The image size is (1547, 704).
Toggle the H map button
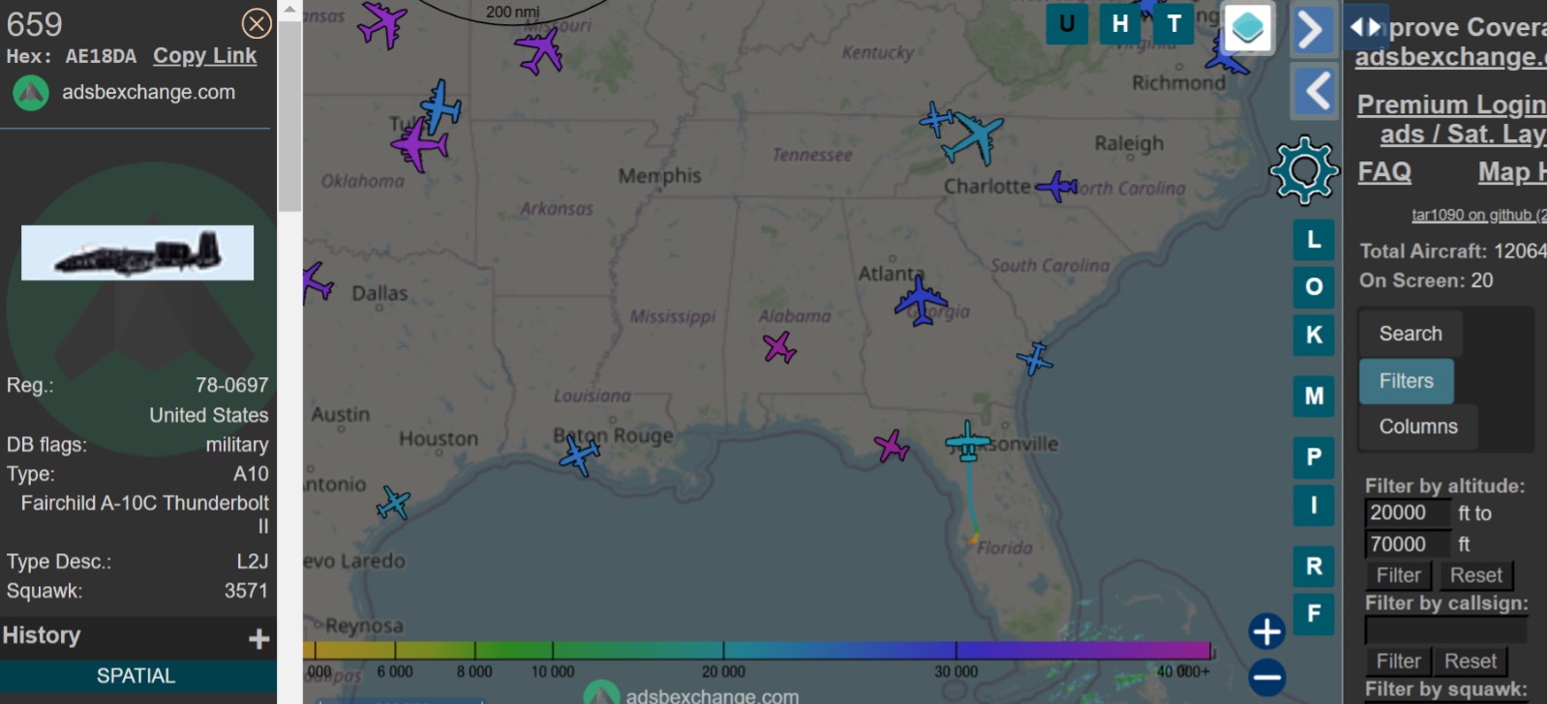click(1120, 24)
